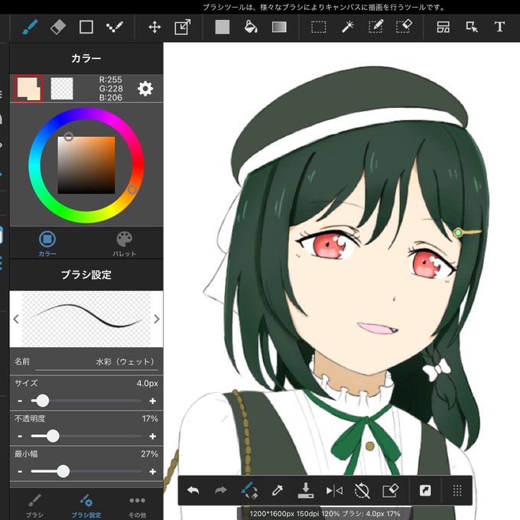
Task: Increase 最小幅 with plus button
Action: pos(152,471)
